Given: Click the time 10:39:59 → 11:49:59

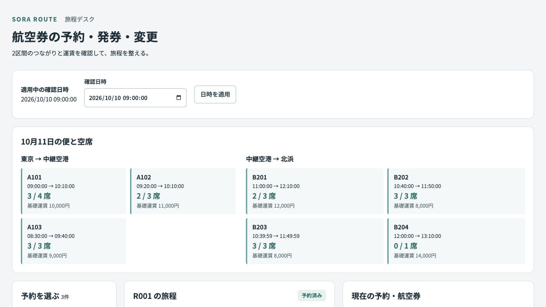Looking at the screenshot, I should coord(276,236).
